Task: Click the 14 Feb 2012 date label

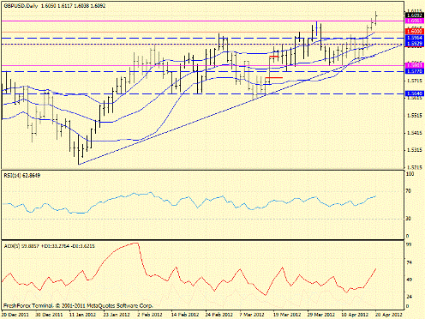Action: tap(185, 315)
